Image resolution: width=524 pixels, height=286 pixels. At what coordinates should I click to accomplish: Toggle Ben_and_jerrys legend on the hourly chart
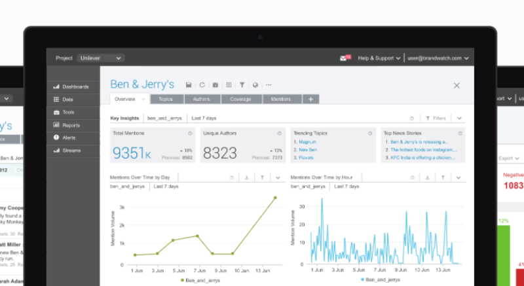[381, 279]
